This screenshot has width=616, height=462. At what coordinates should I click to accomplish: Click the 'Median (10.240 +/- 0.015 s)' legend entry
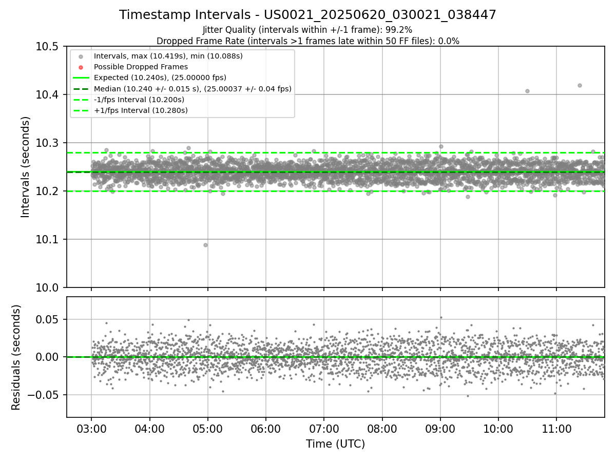pos(192,89)
